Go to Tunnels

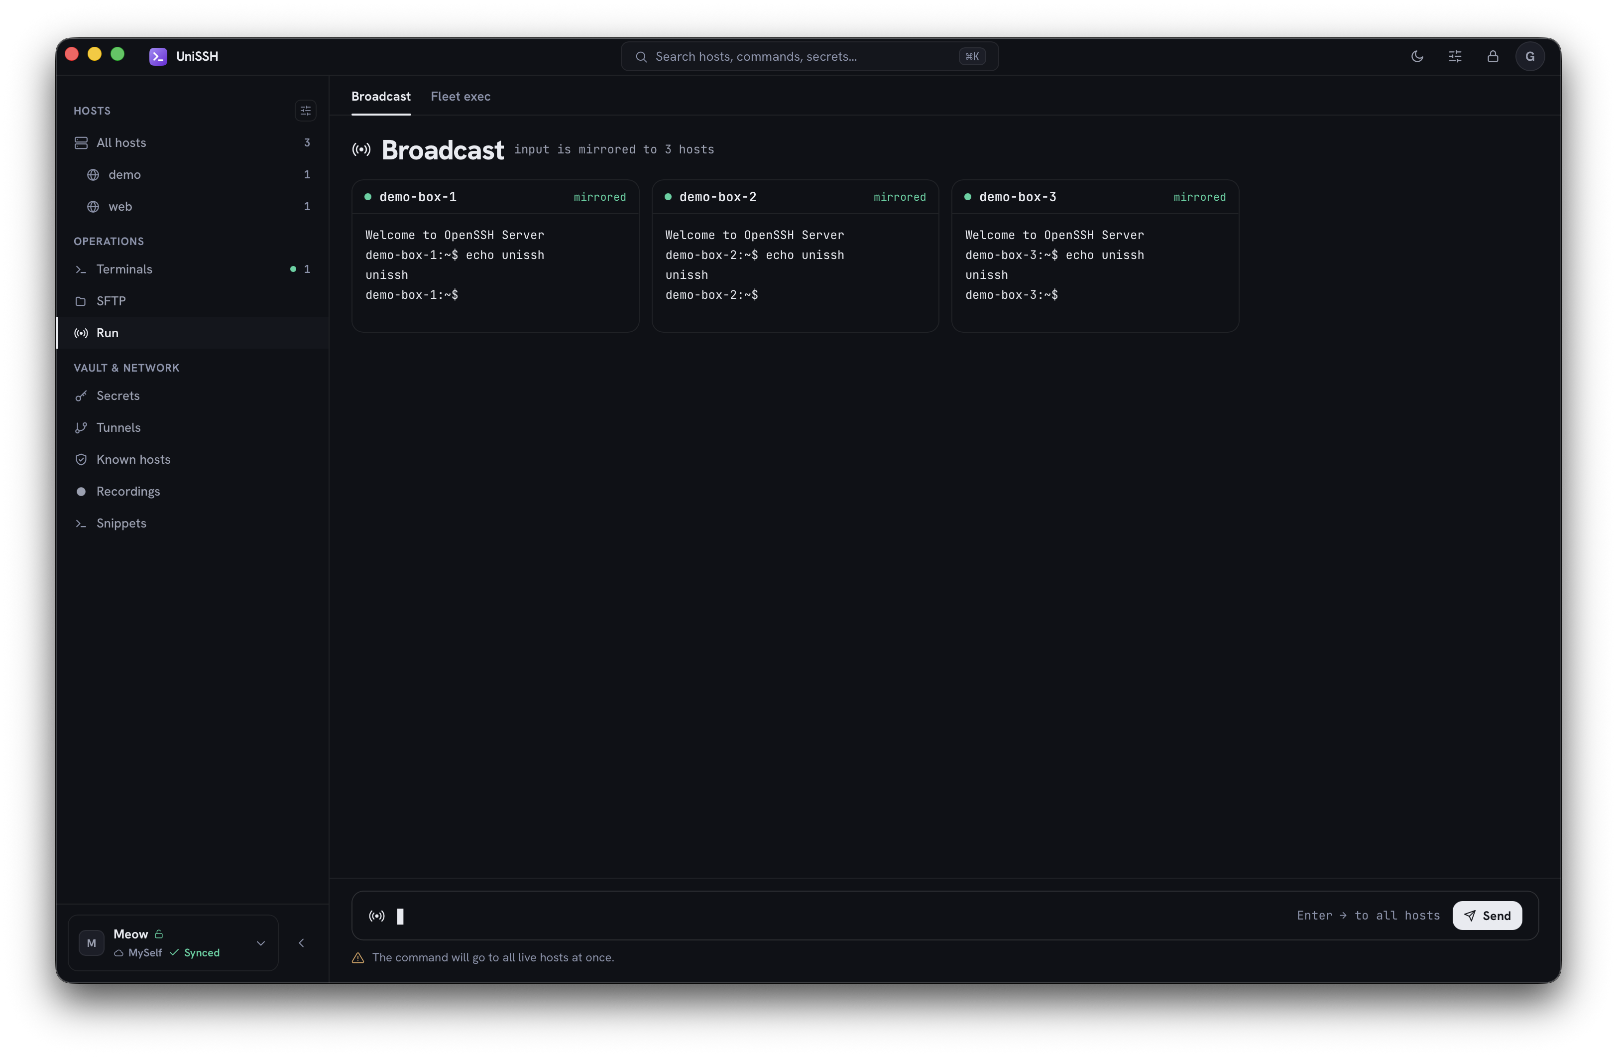[192, 427]
